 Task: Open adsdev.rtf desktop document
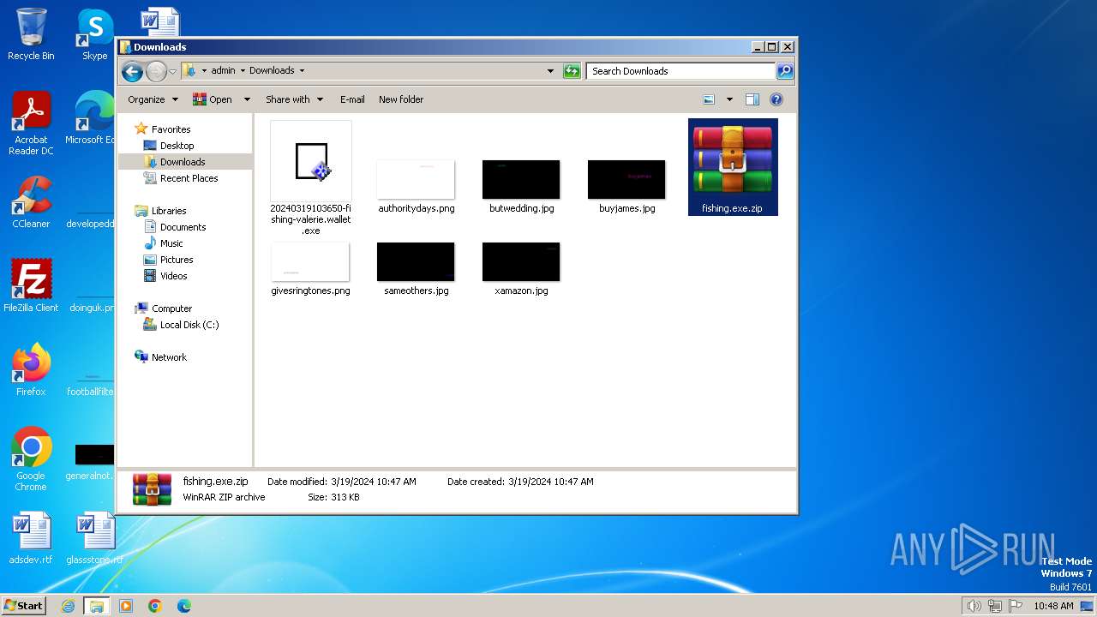click(x=31, y=538)
